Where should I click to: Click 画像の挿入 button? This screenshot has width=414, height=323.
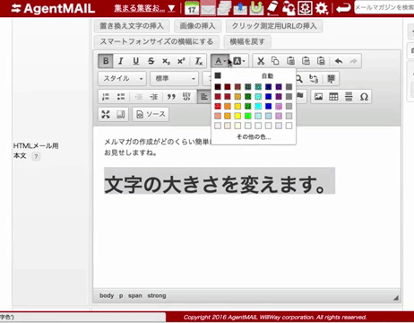(x=197, y=26)
